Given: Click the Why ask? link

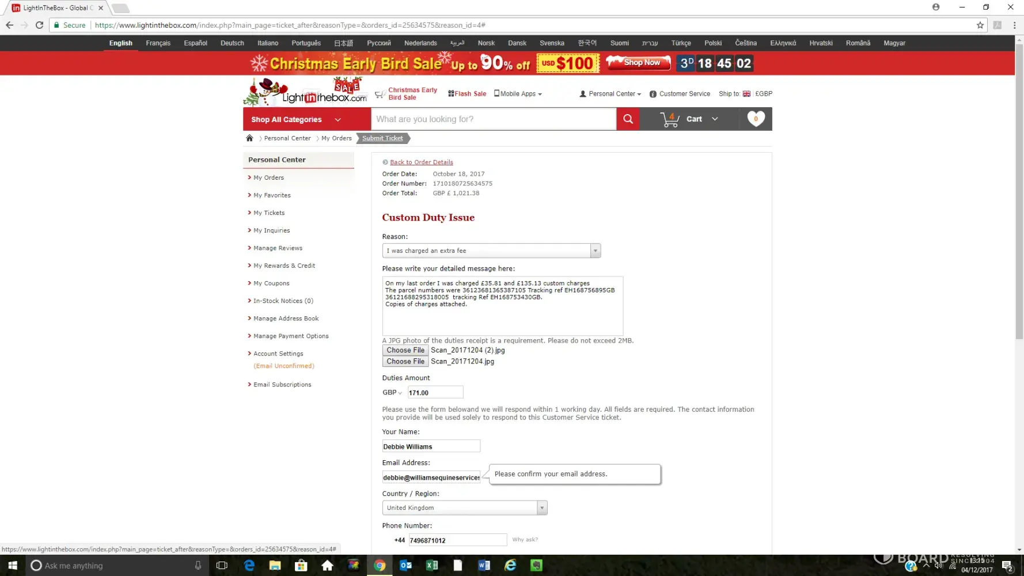Looking at the screenshot, I should pos(525,540).
